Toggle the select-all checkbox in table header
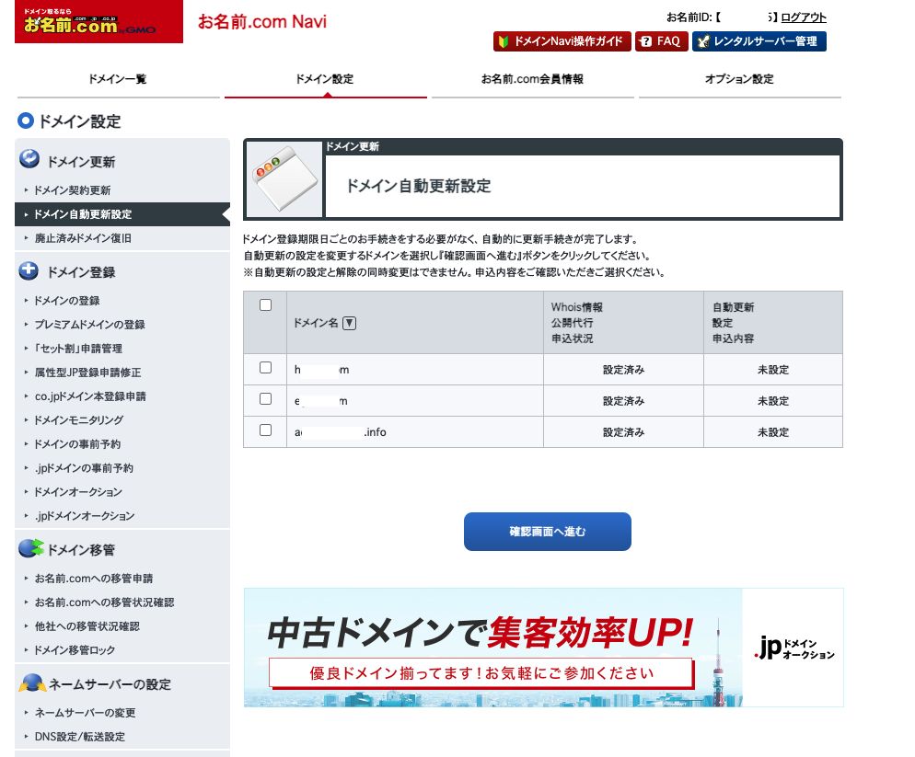Viewport: 915px width, 757px height. point(265,305)
